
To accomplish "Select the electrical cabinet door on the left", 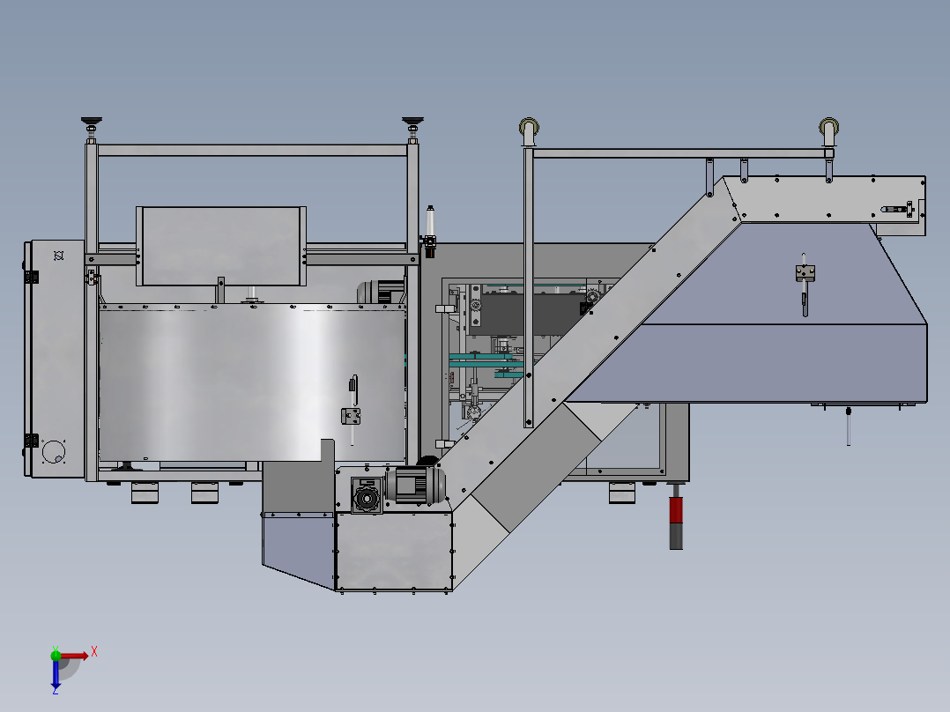I will pos(56,359).
